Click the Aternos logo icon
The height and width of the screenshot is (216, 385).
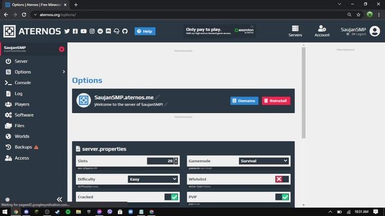coord(10,31)
